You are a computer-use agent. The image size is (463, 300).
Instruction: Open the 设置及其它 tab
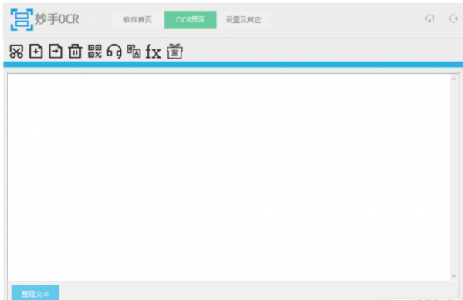click(243, 20)
